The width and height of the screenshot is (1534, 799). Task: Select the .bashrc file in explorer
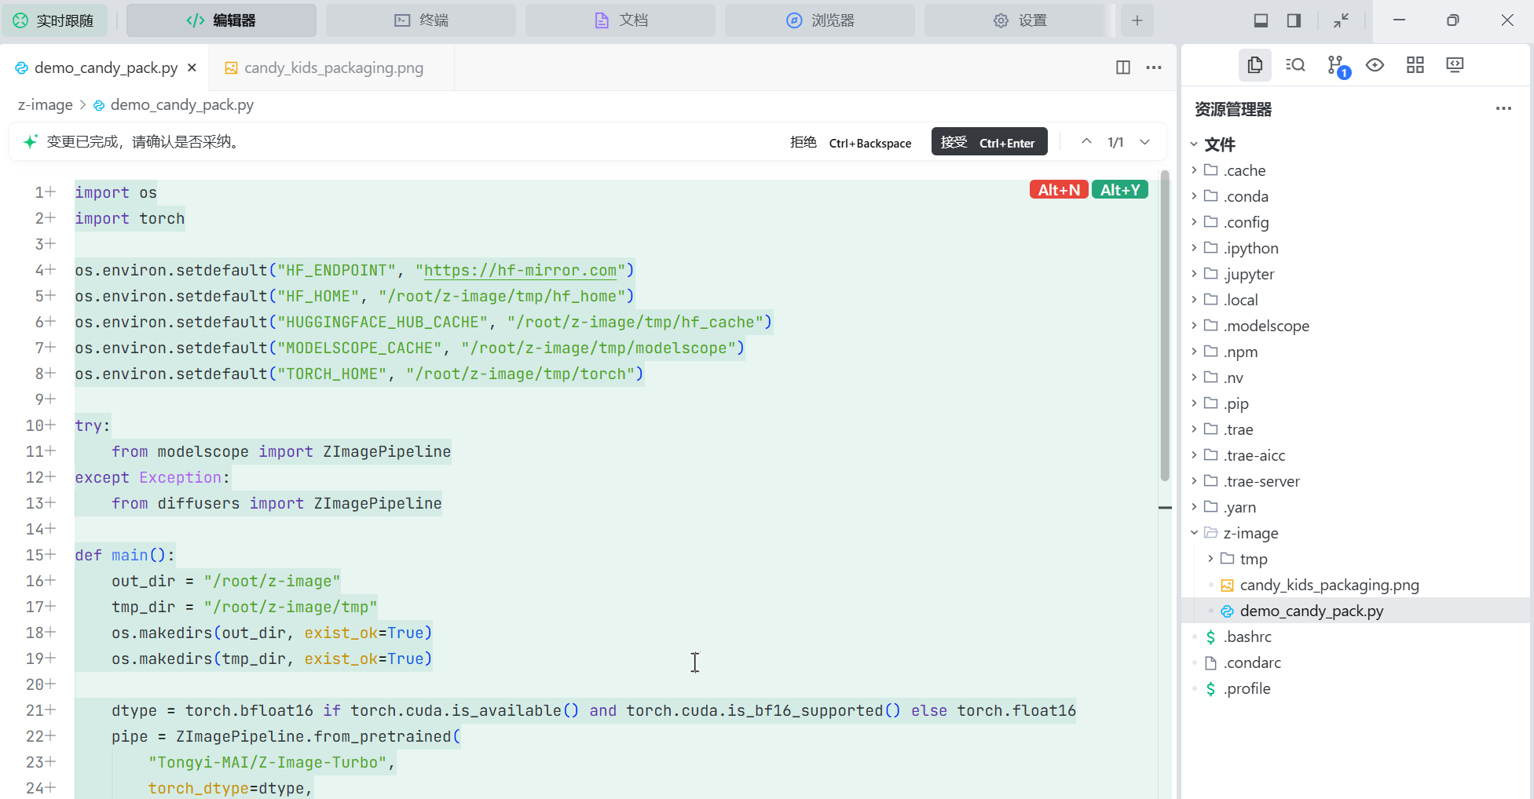point(1247,637)
